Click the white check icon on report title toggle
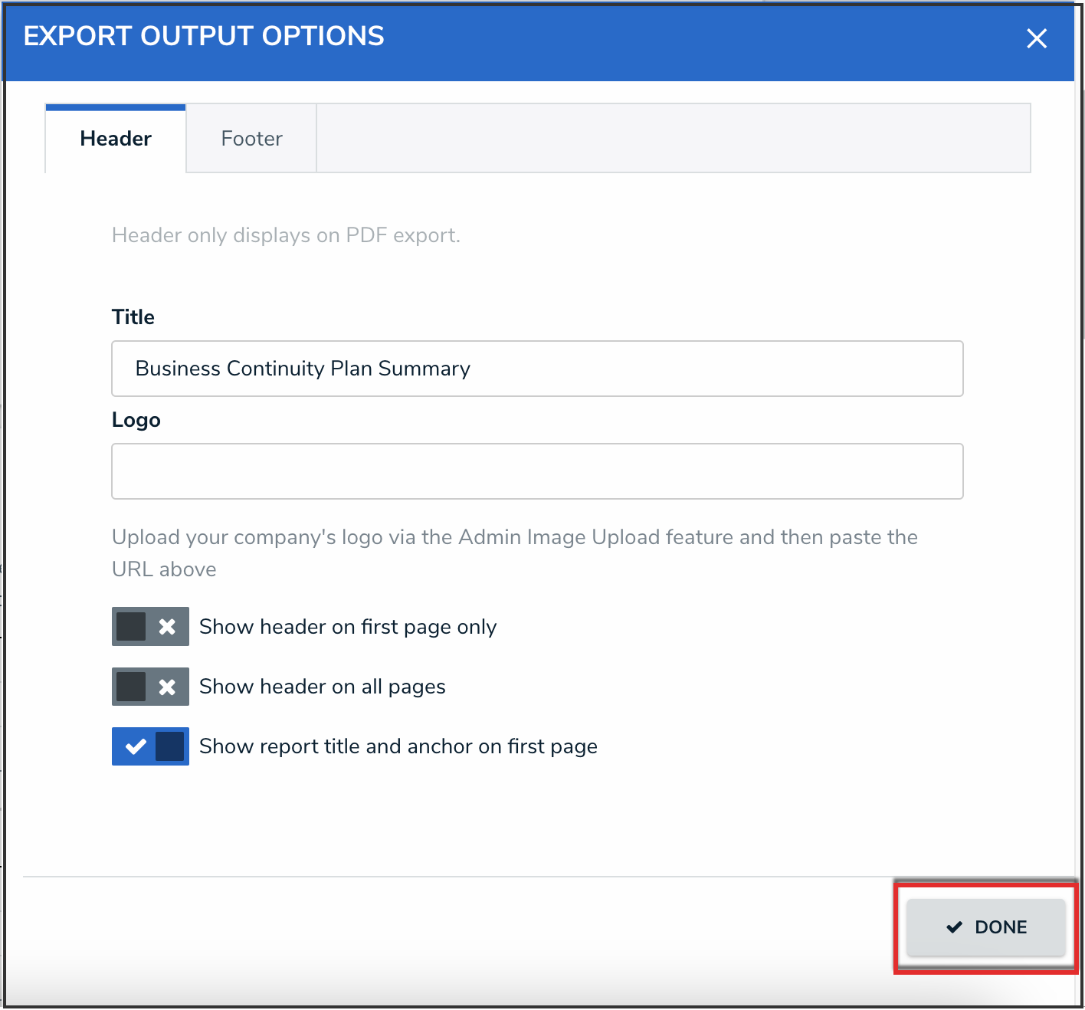 [x=136, y=746]
